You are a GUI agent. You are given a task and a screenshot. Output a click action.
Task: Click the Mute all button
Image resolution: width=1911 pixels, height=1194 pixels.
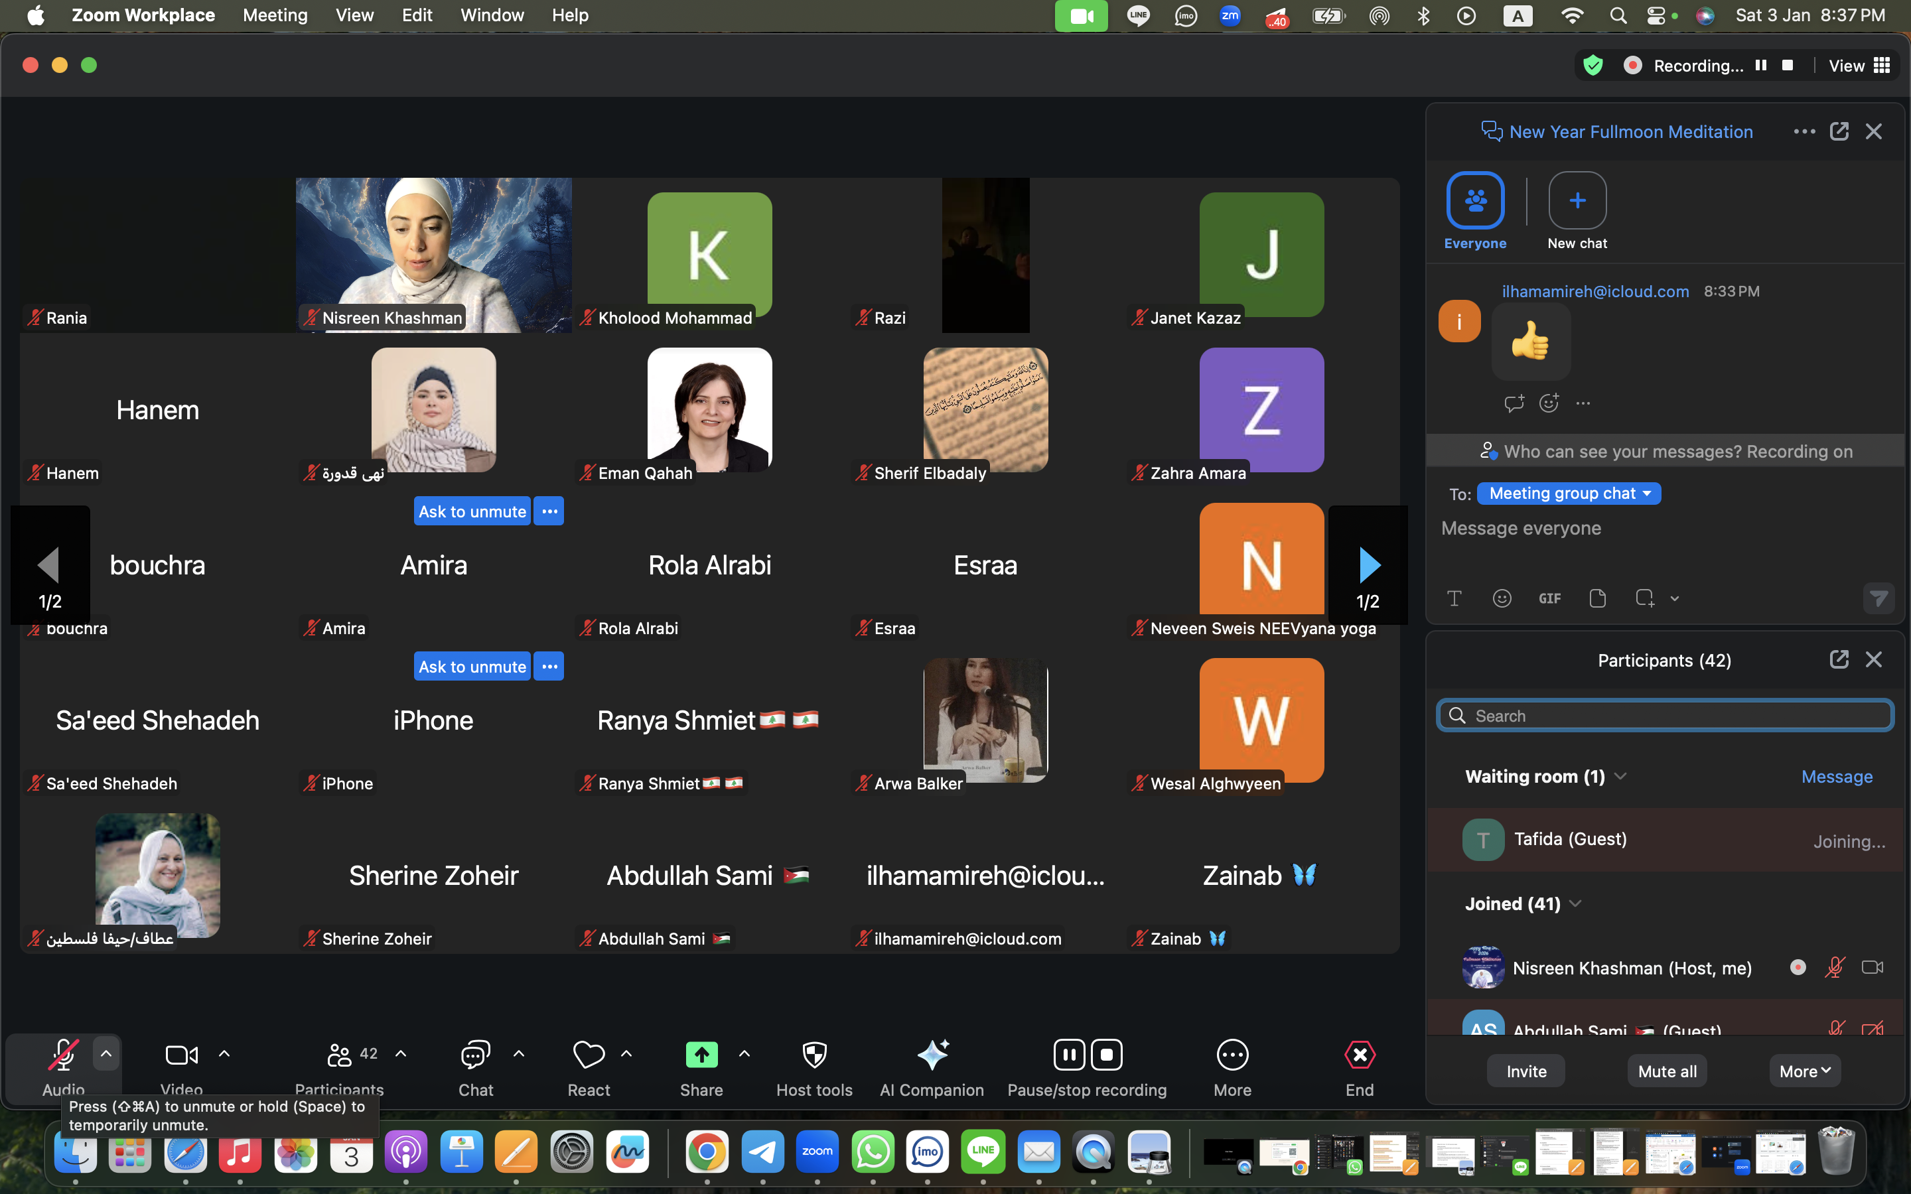(1667, 1071)
